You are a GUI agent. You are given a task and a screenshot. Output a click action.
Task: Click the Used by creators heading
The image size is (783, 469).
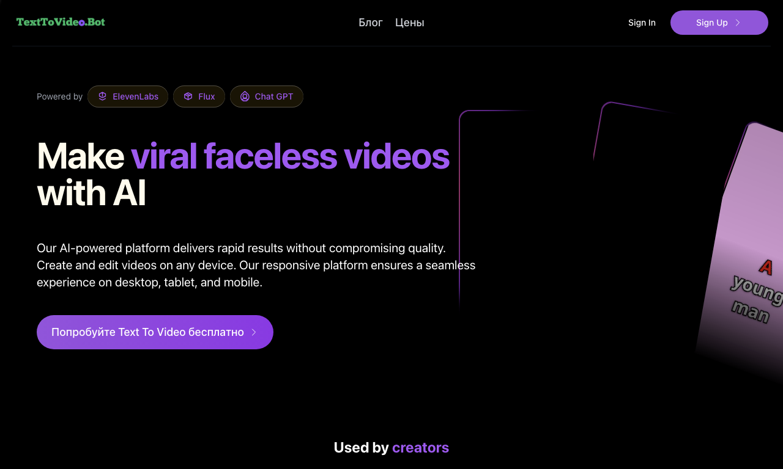tap(391, 448)
